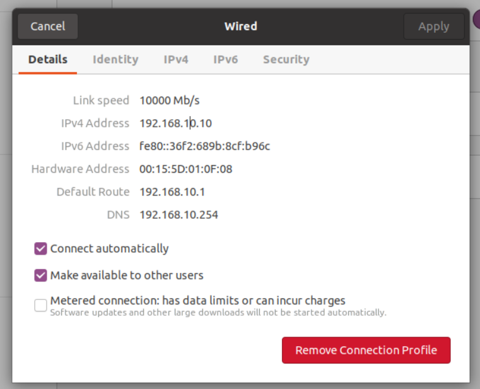Viewport: 480px width, 389px height.
Task: Click the Cancel button
Action: click(x=48, y=26)
